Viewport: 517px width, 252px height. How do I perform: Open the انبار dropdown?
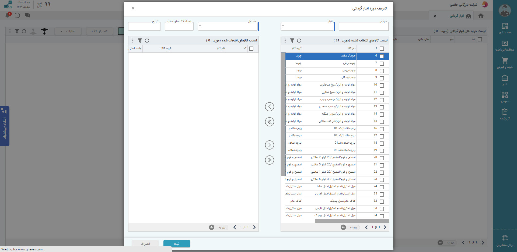point(308,26)
